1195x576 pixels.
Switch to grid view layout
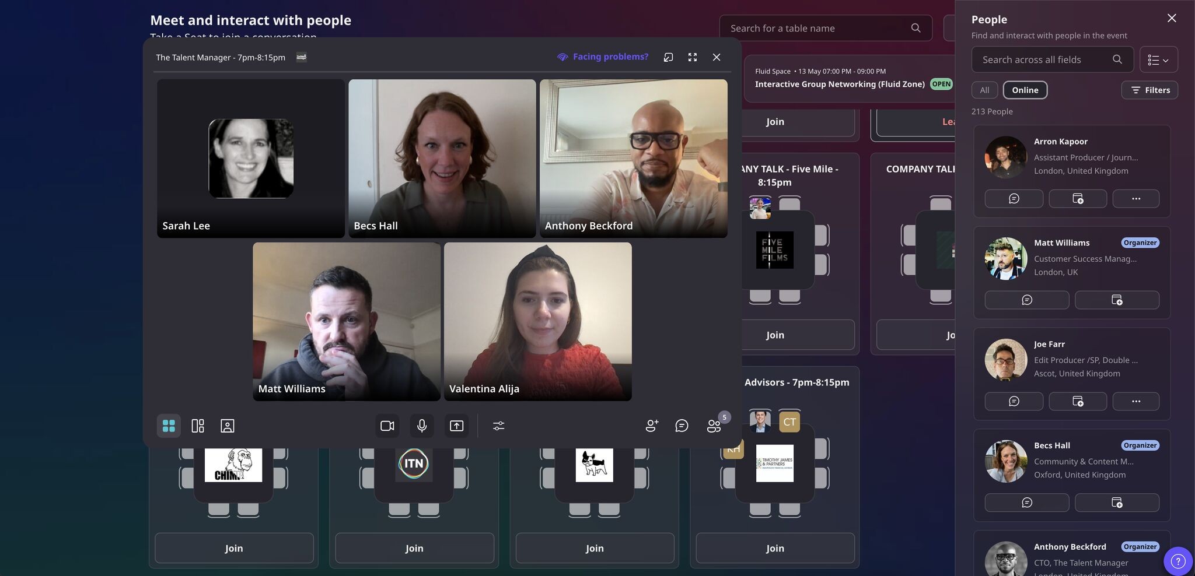coord(169,426)
